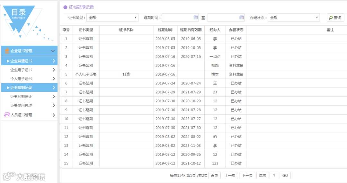Viewport: 347px width, 183px height.
Task: Click handler 王 in row 6
Action: (215, 83)
